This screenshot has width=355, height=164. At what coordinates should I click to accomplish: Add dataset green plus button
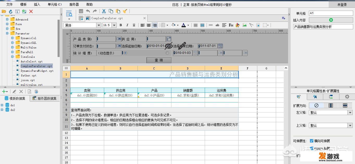(x=4, y=91)
